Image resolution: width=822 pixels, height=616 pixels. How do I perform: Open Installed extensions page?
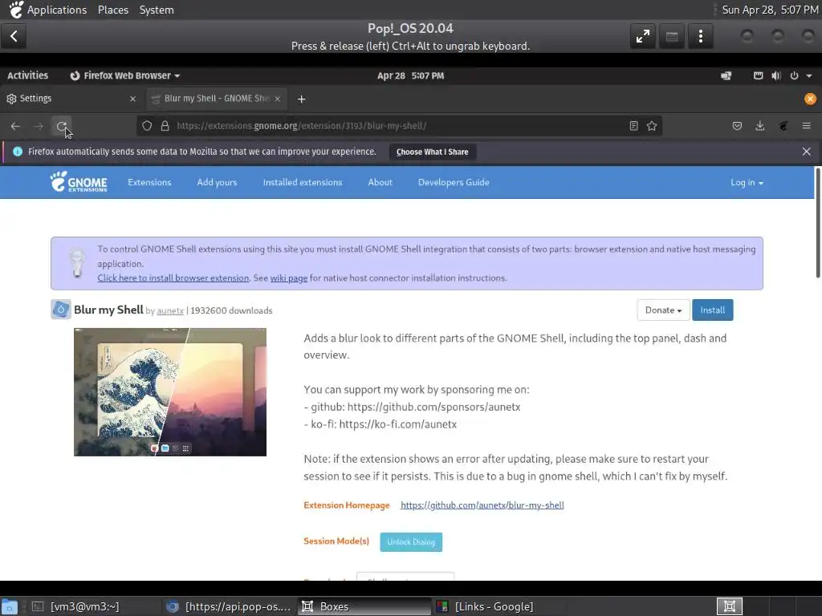click(303, 182)
